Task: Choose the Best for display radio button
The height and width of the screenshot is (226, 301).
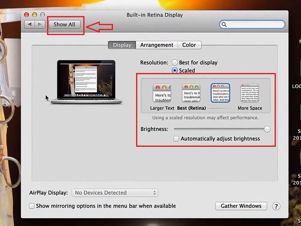Action: pyautogui.click(x=175, y=62)
